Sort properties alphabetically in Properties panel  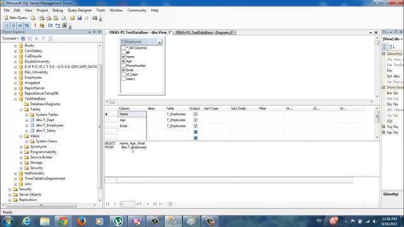393,47
